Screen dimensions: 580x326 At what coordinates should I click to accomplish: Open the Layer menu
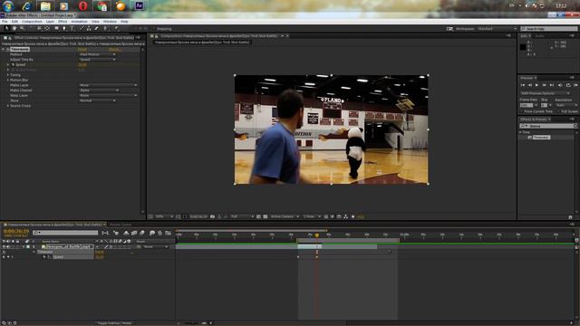[50, 22]
